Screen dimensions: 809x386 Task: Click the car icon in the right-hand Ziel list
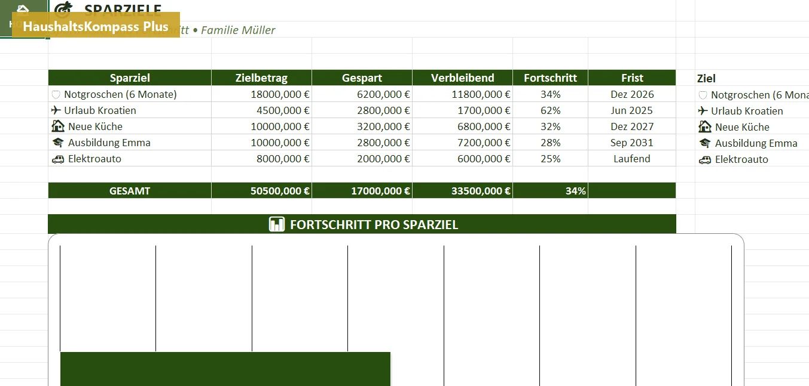coord(704,159)
